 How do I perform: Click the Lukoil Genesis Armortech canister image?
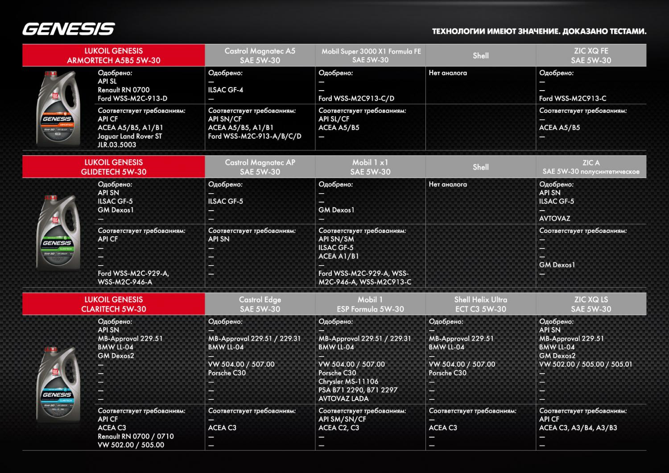[x=58, y=108]
